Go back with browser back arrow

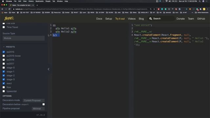pyautogui.click(x=2, y=9)
